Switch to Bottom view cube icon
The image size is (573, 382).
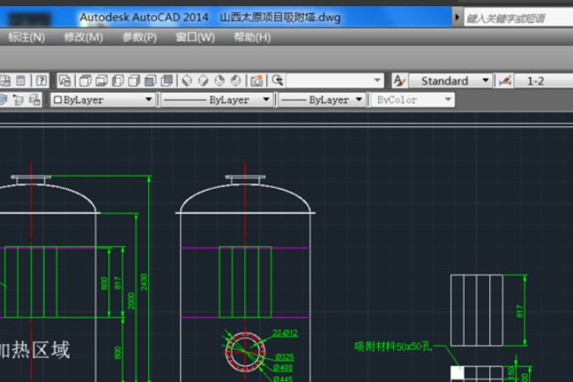coord(101,81)
